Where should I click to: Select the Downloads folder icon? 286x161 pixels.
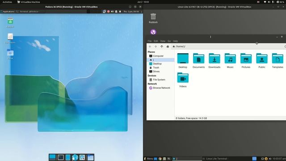(x=214, y=61)
